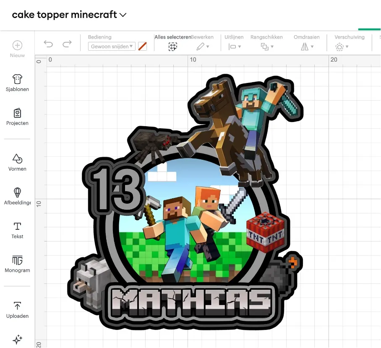381x348 pixels.
Task: Undo the last action
Action: (x=49, y=44)
